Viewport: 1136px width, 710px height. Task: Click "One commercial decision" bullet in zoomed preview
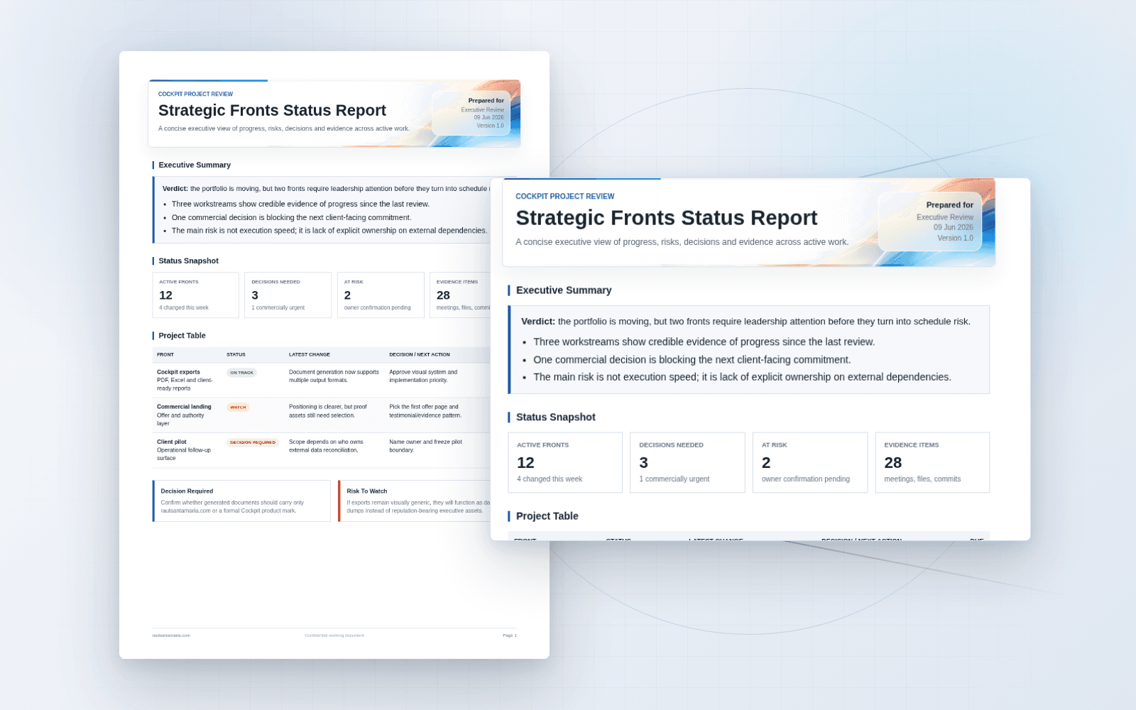[692, 359]
